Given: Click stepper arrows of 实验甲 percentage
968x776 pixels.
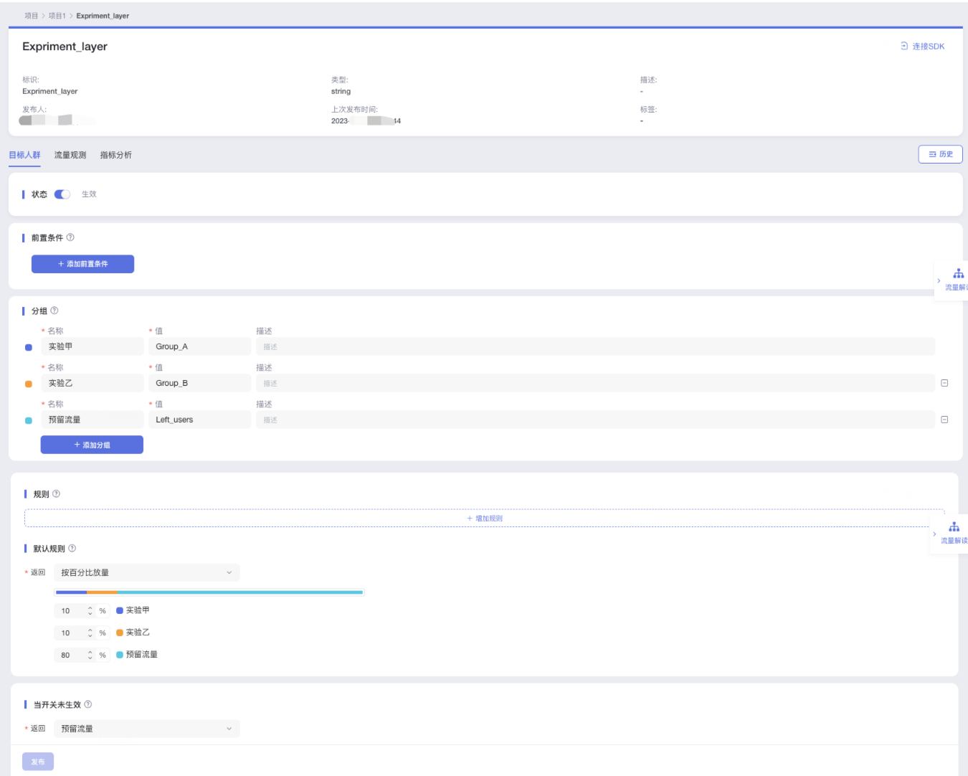Looking at the screenshot, I should point(90,611).
